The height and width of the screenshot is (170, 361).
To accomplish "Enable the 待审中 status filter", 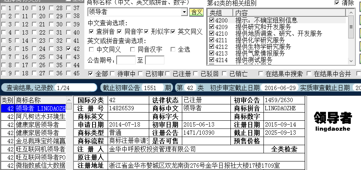I will pyautogui.click(x=112, y=74).
